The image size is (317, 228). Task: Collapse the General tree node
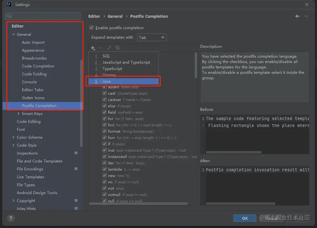pos(14,34)
